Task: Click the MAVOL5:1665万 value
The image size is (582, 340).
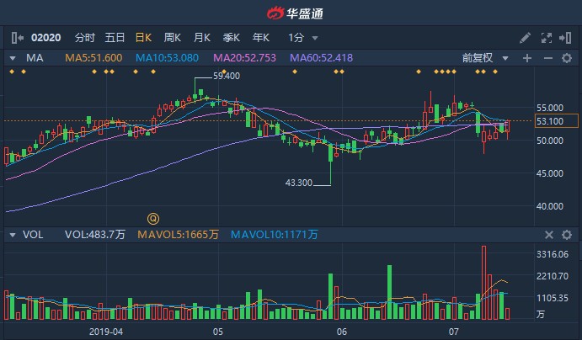Action: (179, 235)
